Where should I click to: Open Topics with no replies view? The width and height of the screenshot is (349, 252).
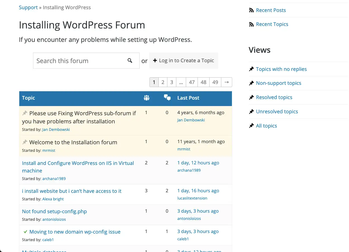281,69
